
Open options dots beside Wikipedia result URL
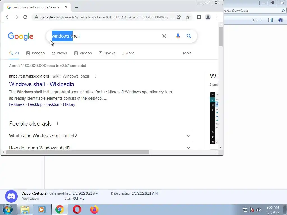(96, 76)
